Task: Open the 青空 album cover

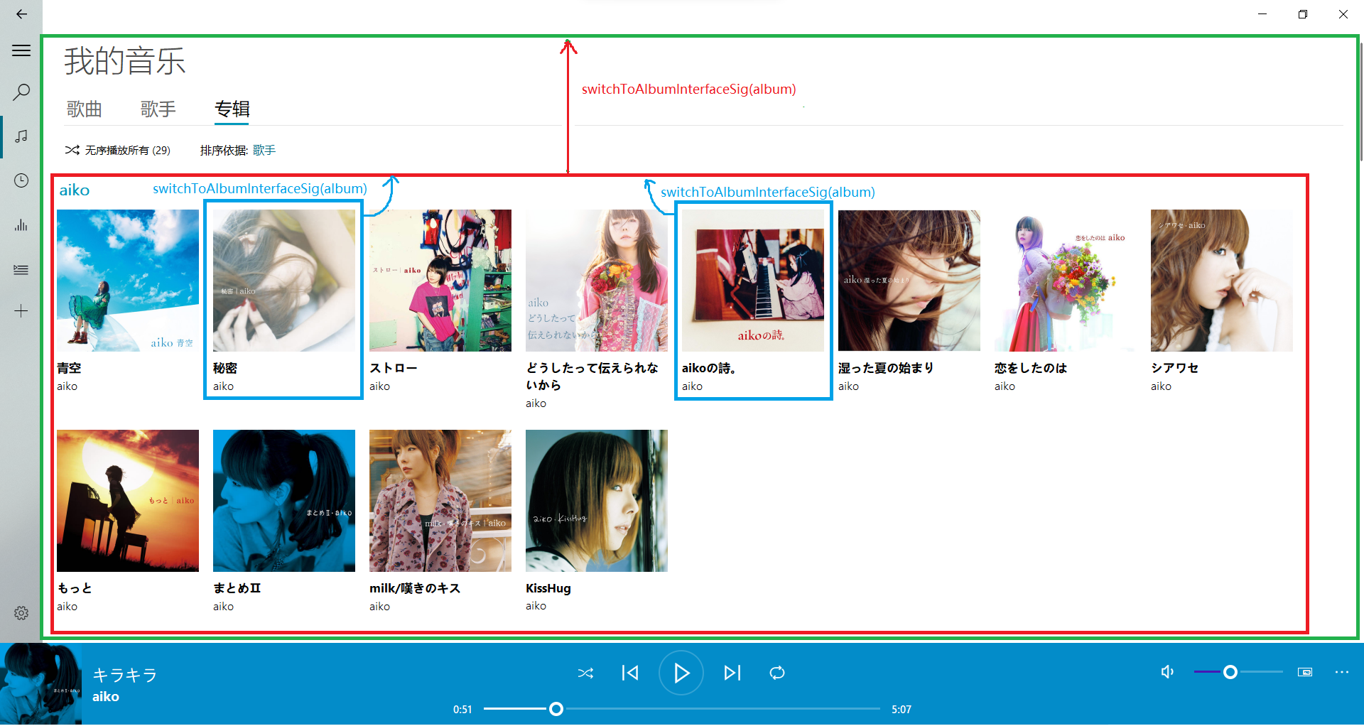Action: tap(128, 281)
